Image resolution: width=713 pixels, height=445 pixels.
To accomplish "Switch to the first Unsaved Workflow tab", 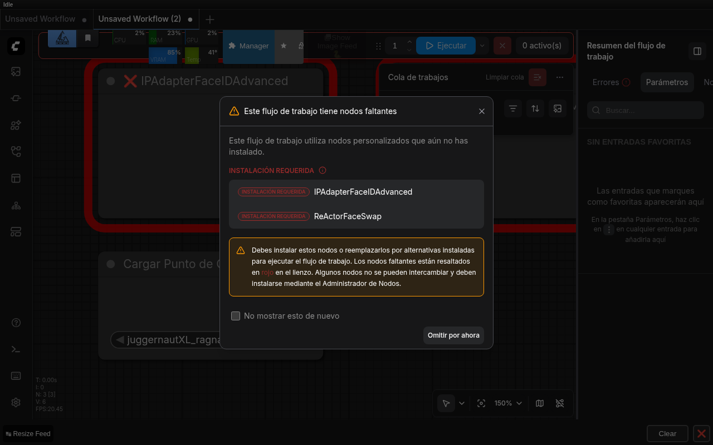I will 40,19.
